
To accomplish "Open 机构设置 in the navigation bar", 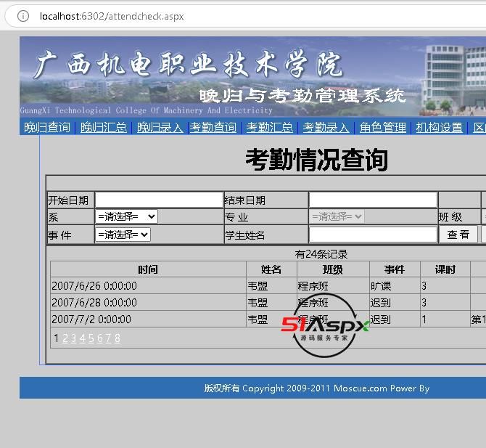I will pyautogui.click(x=440, y=128).
